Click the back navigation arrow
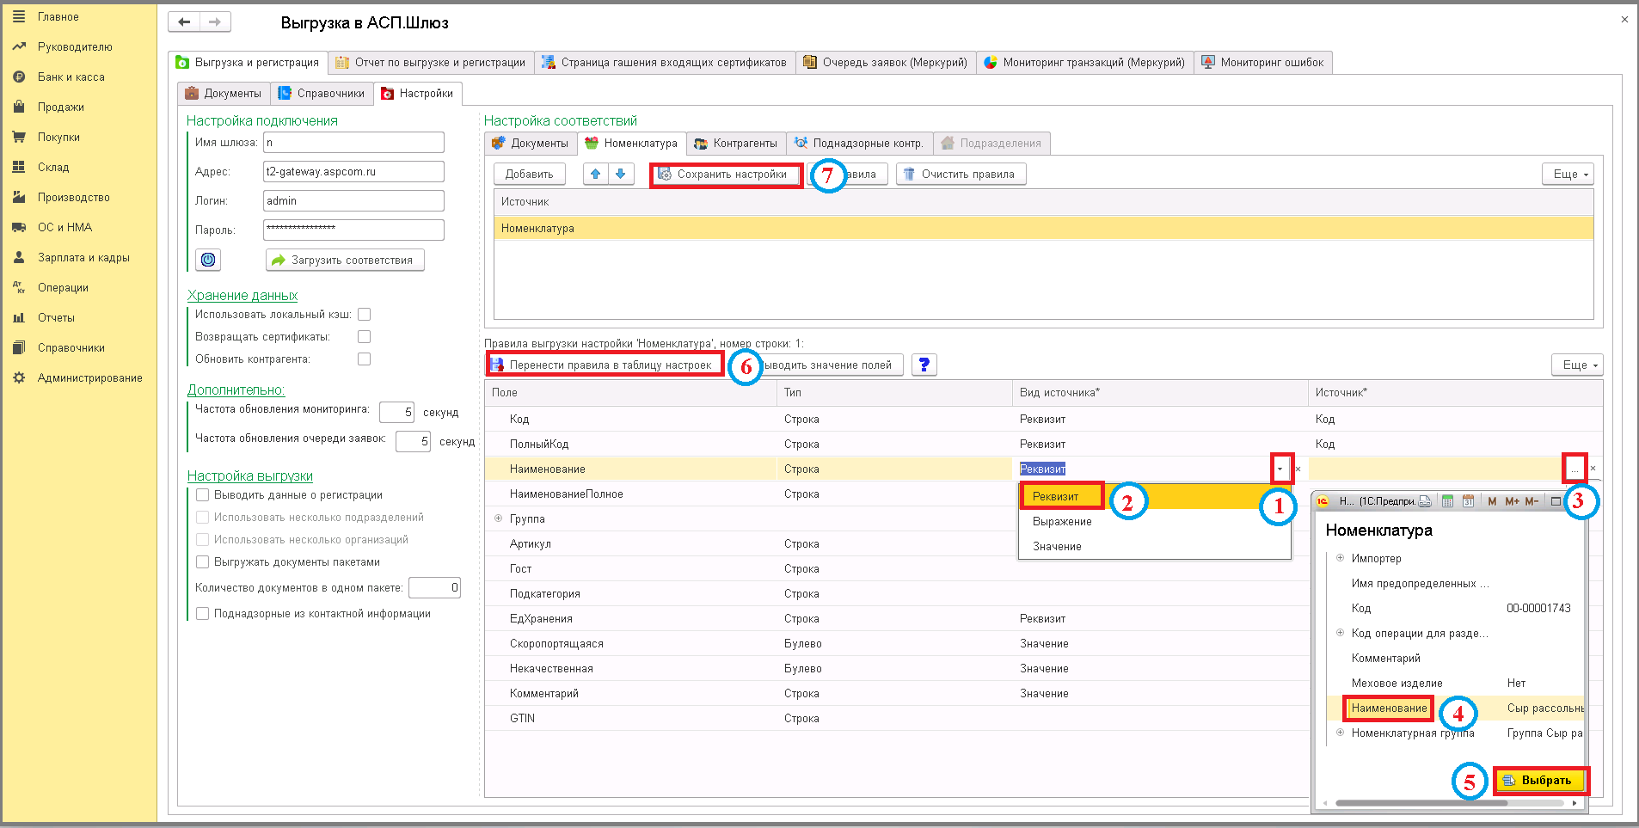 tap(184, 21)
